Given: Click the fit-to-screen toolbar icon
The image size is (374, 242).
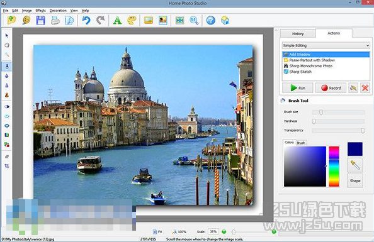Looking at the screenshot, I should click(179, 21).
